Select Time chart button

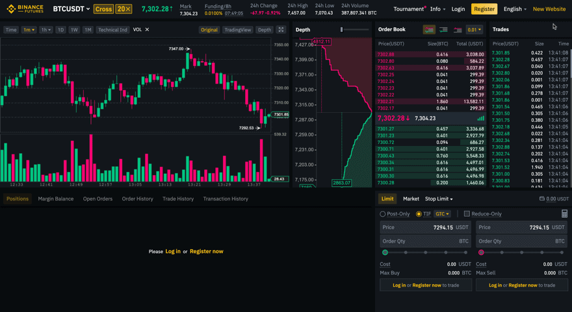11,30
